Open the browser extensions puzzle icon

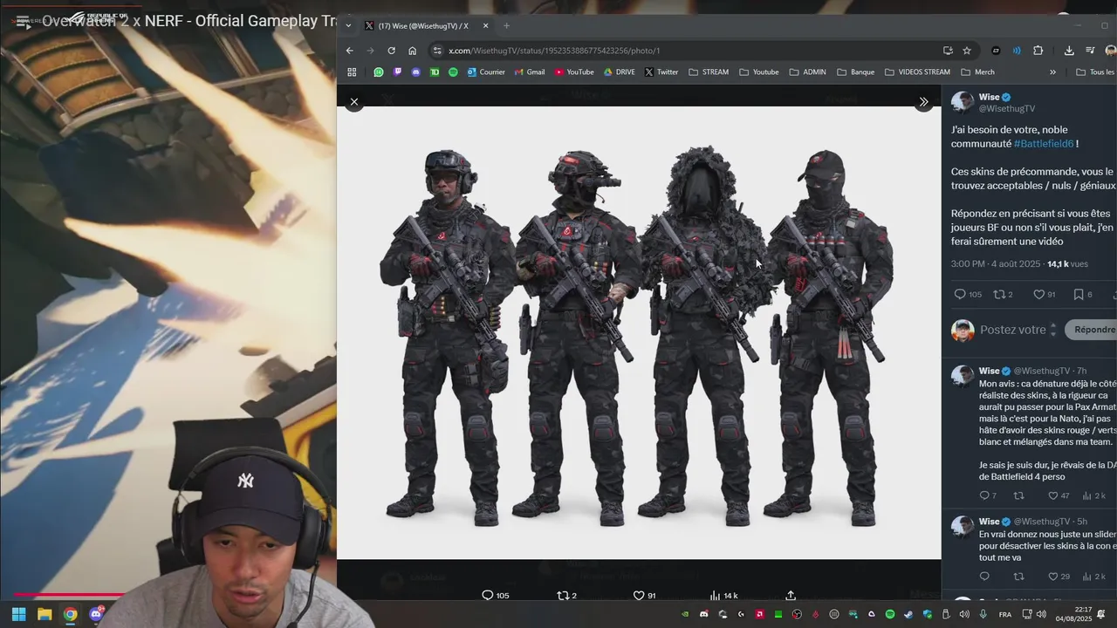(1038, 51)
